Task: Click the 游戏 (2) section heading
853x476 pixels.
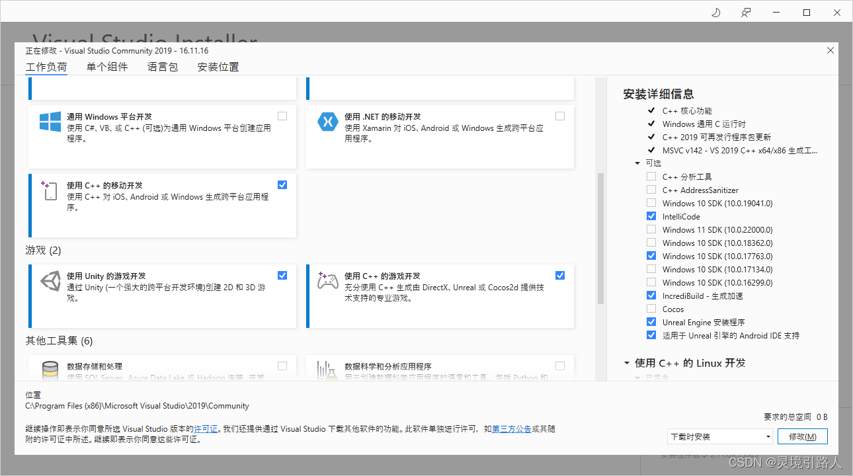Action: tap(43, 251)
